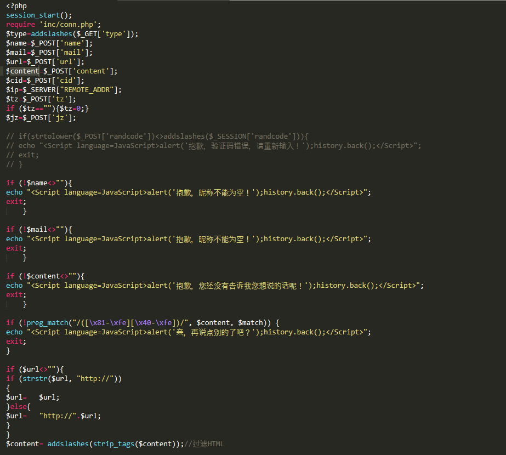Screen dimensions: 506x455
Task: Click the if ($url<>""){ line
Action: point(35,369)
